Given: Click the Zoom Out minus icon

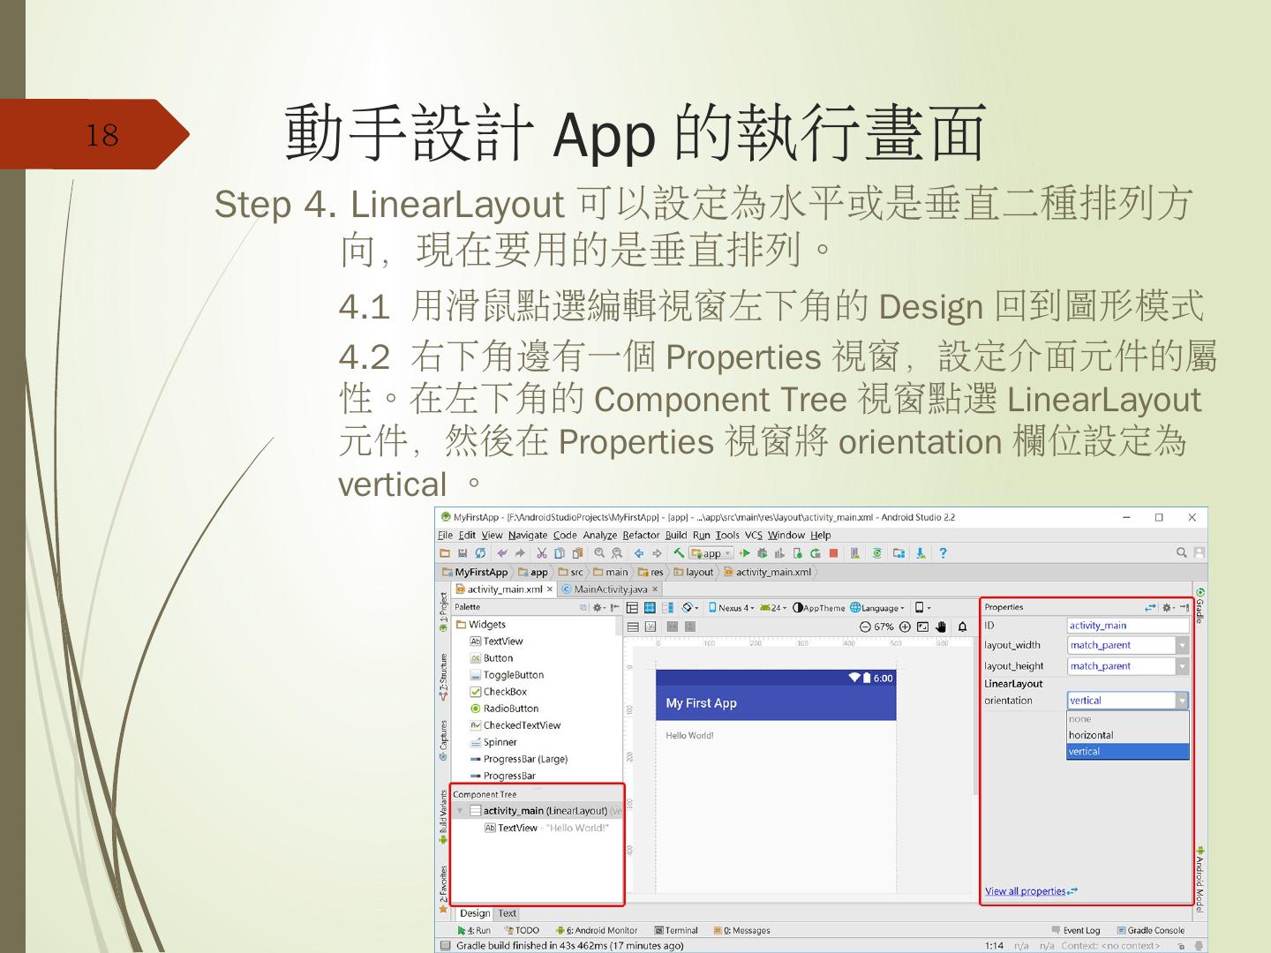Looking at the screenshot, I should click(x=865, y=627).
